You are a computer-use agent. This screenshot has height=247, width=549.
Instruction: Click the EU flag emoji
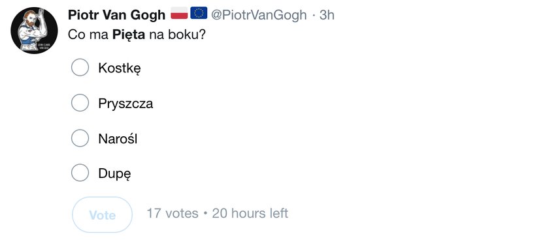[199, 13]
